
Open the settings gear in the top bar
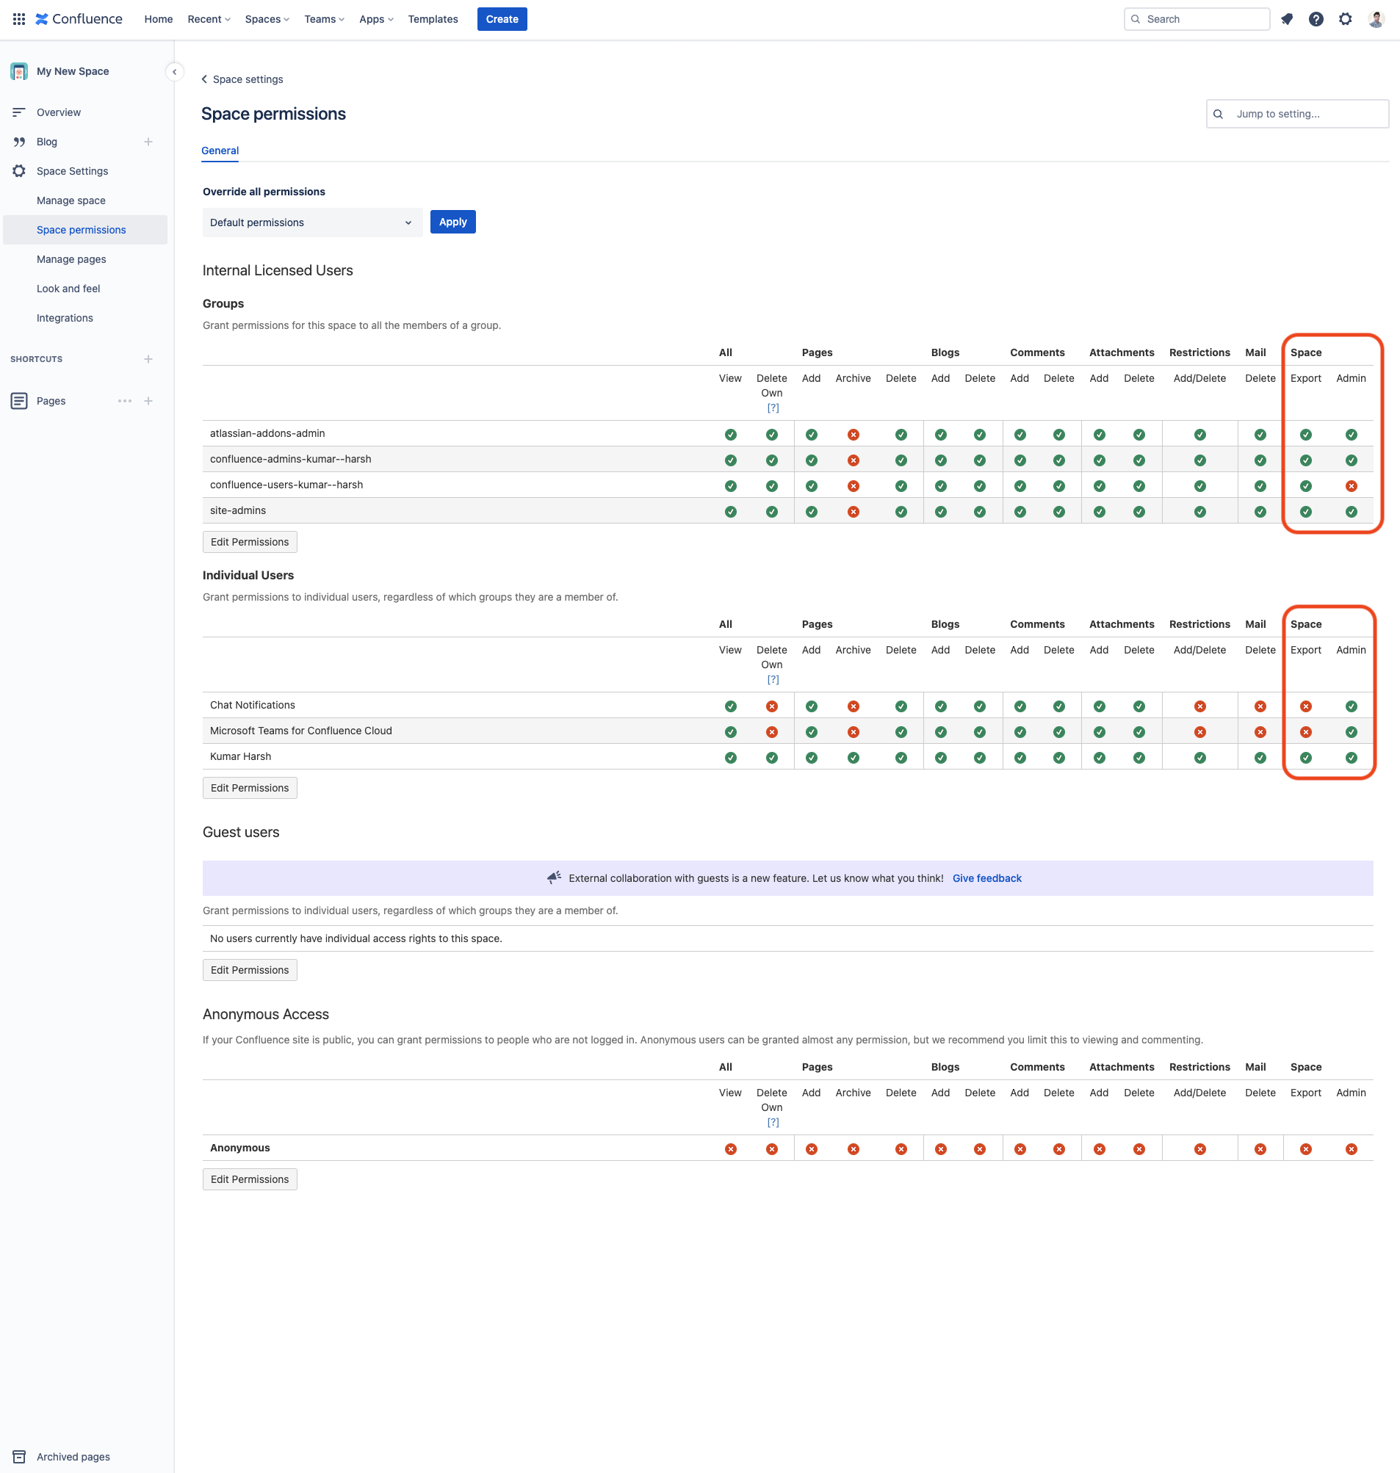click(x=1345, y=18)
